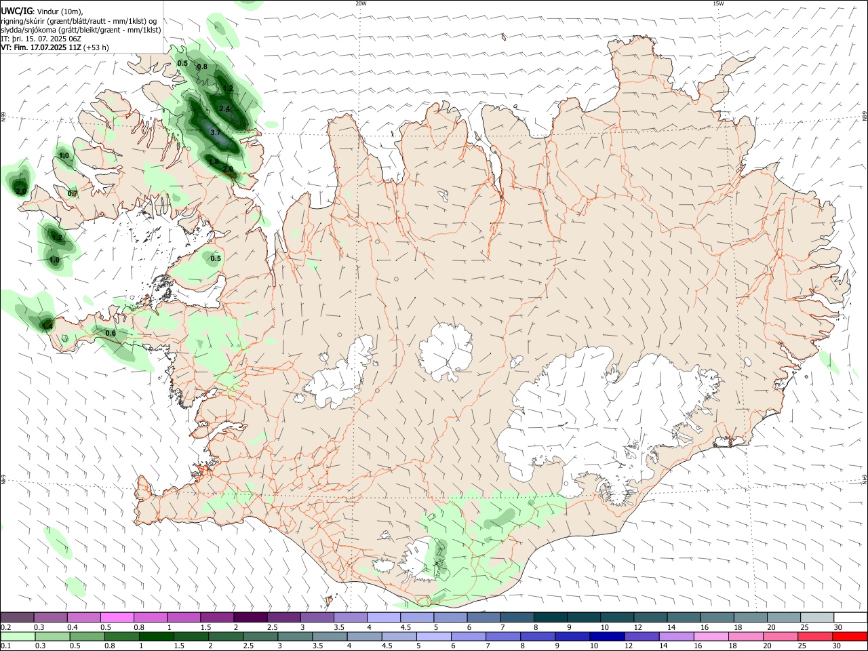868x651 pixels.
Task: Click the 0.2 snow legend scale value
Action: (x=5, y=627)
